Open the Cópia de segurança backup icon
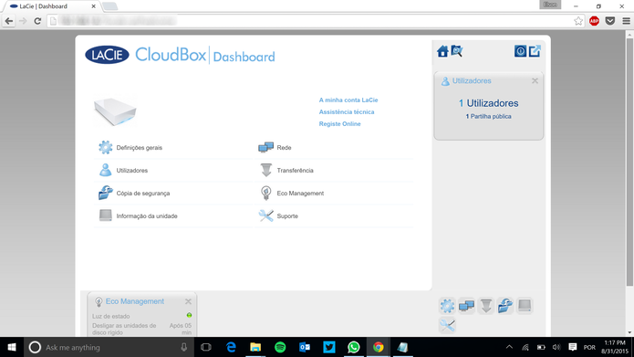Screen dimensions: 634x357 pos(106,193)
